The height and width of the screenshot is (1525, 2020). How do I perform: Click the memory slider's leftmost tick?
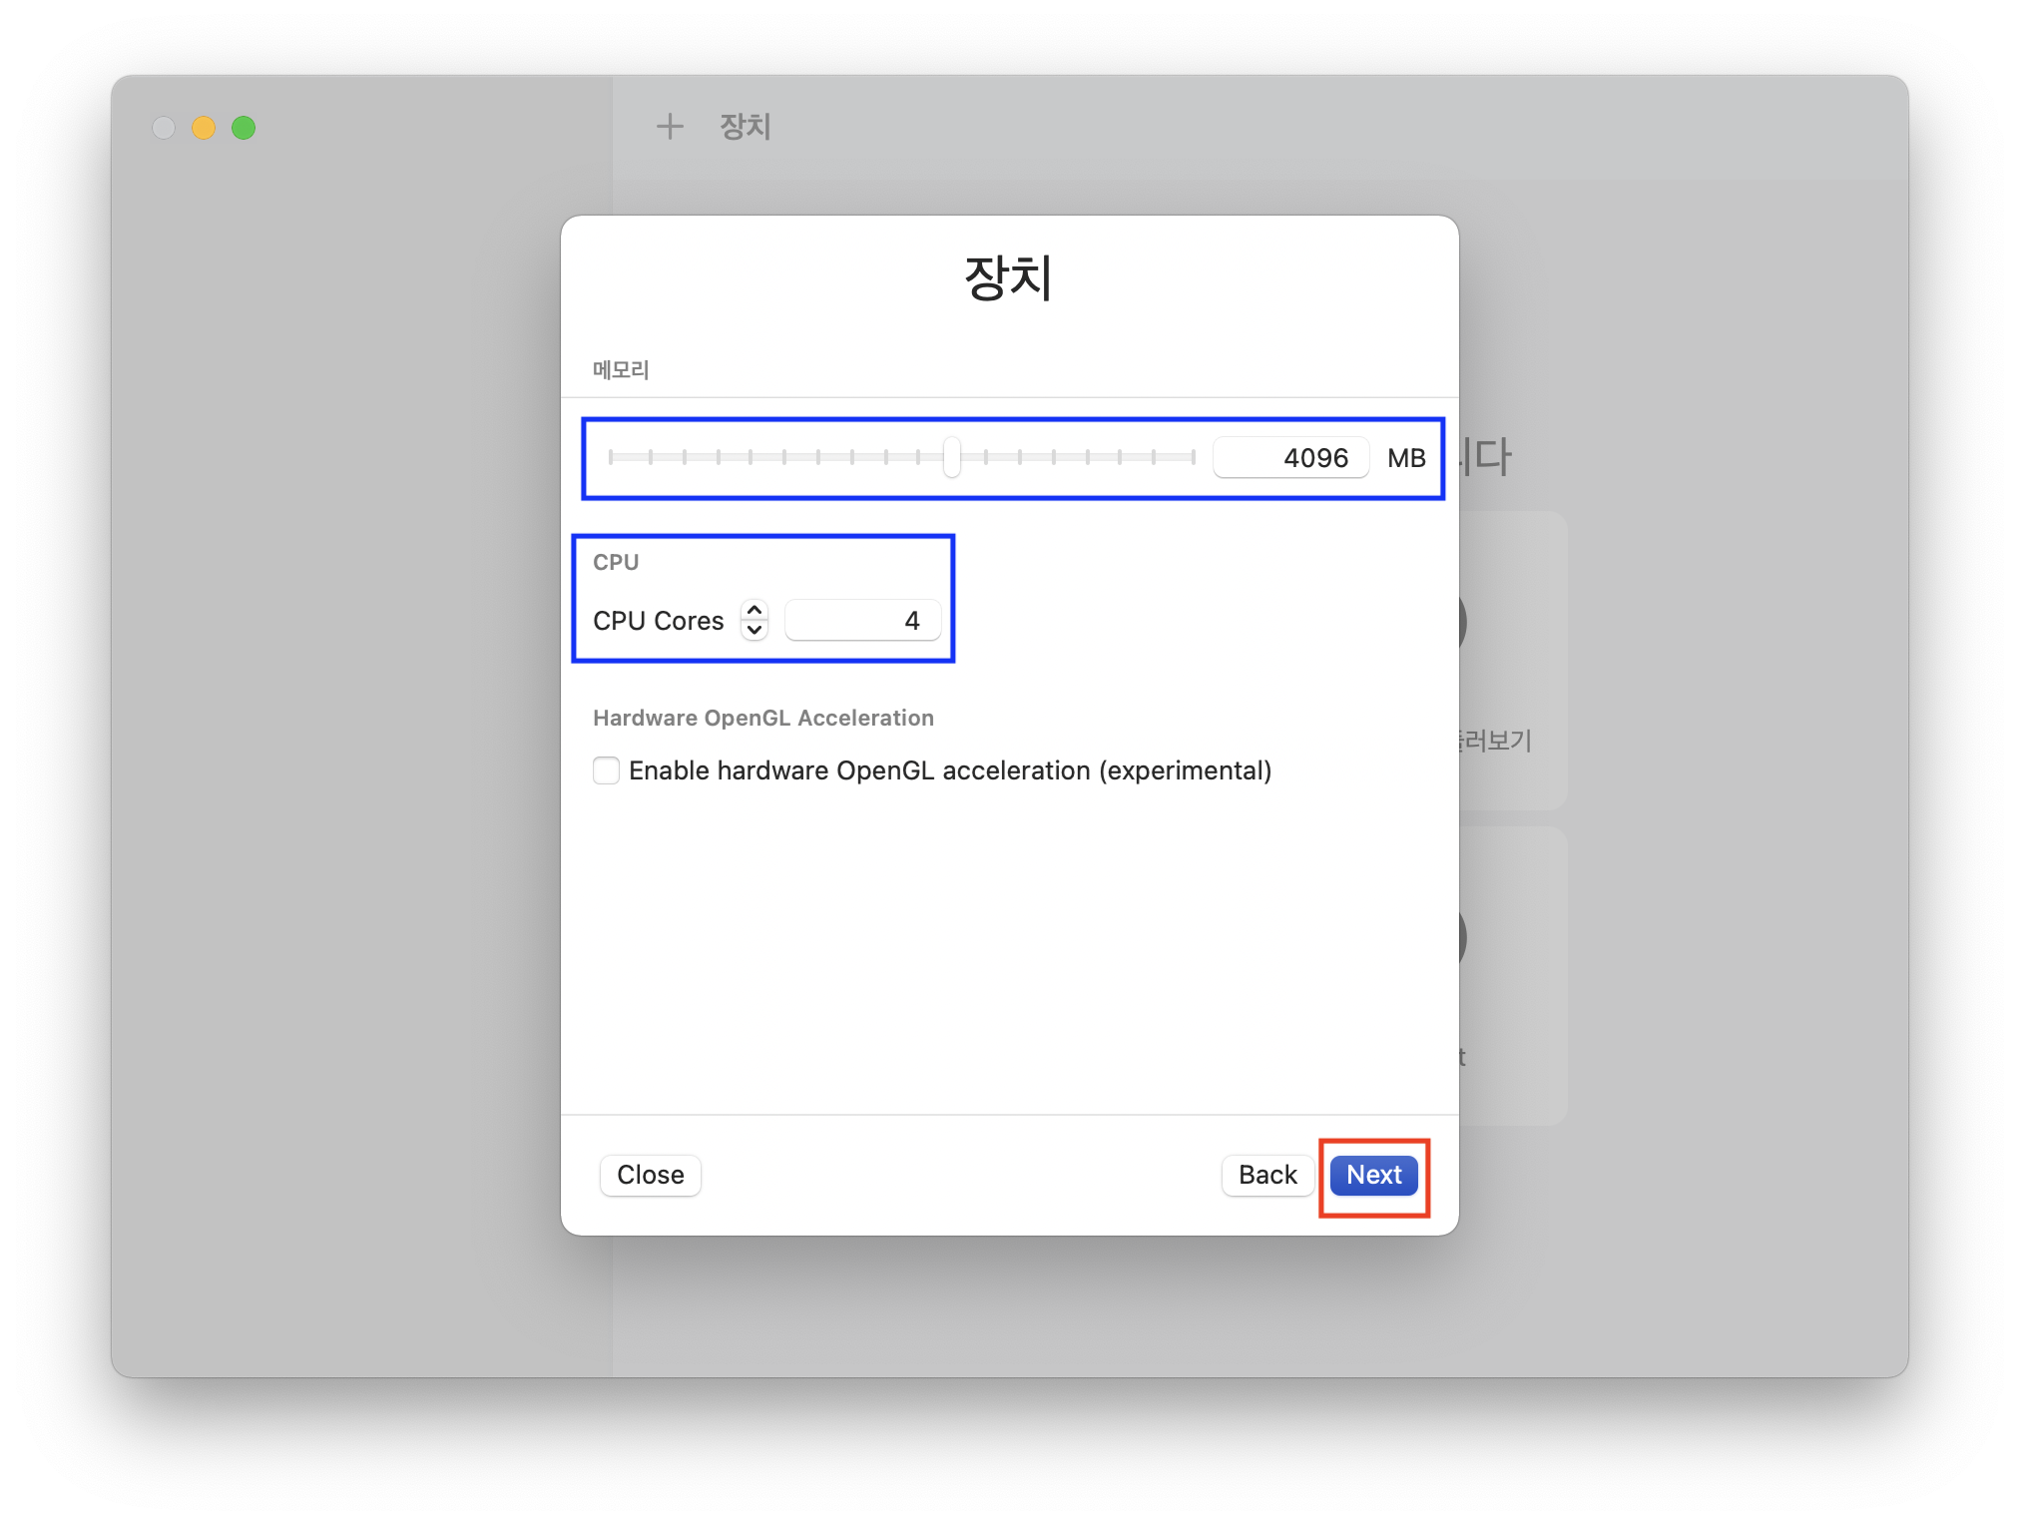coord(611,457)
